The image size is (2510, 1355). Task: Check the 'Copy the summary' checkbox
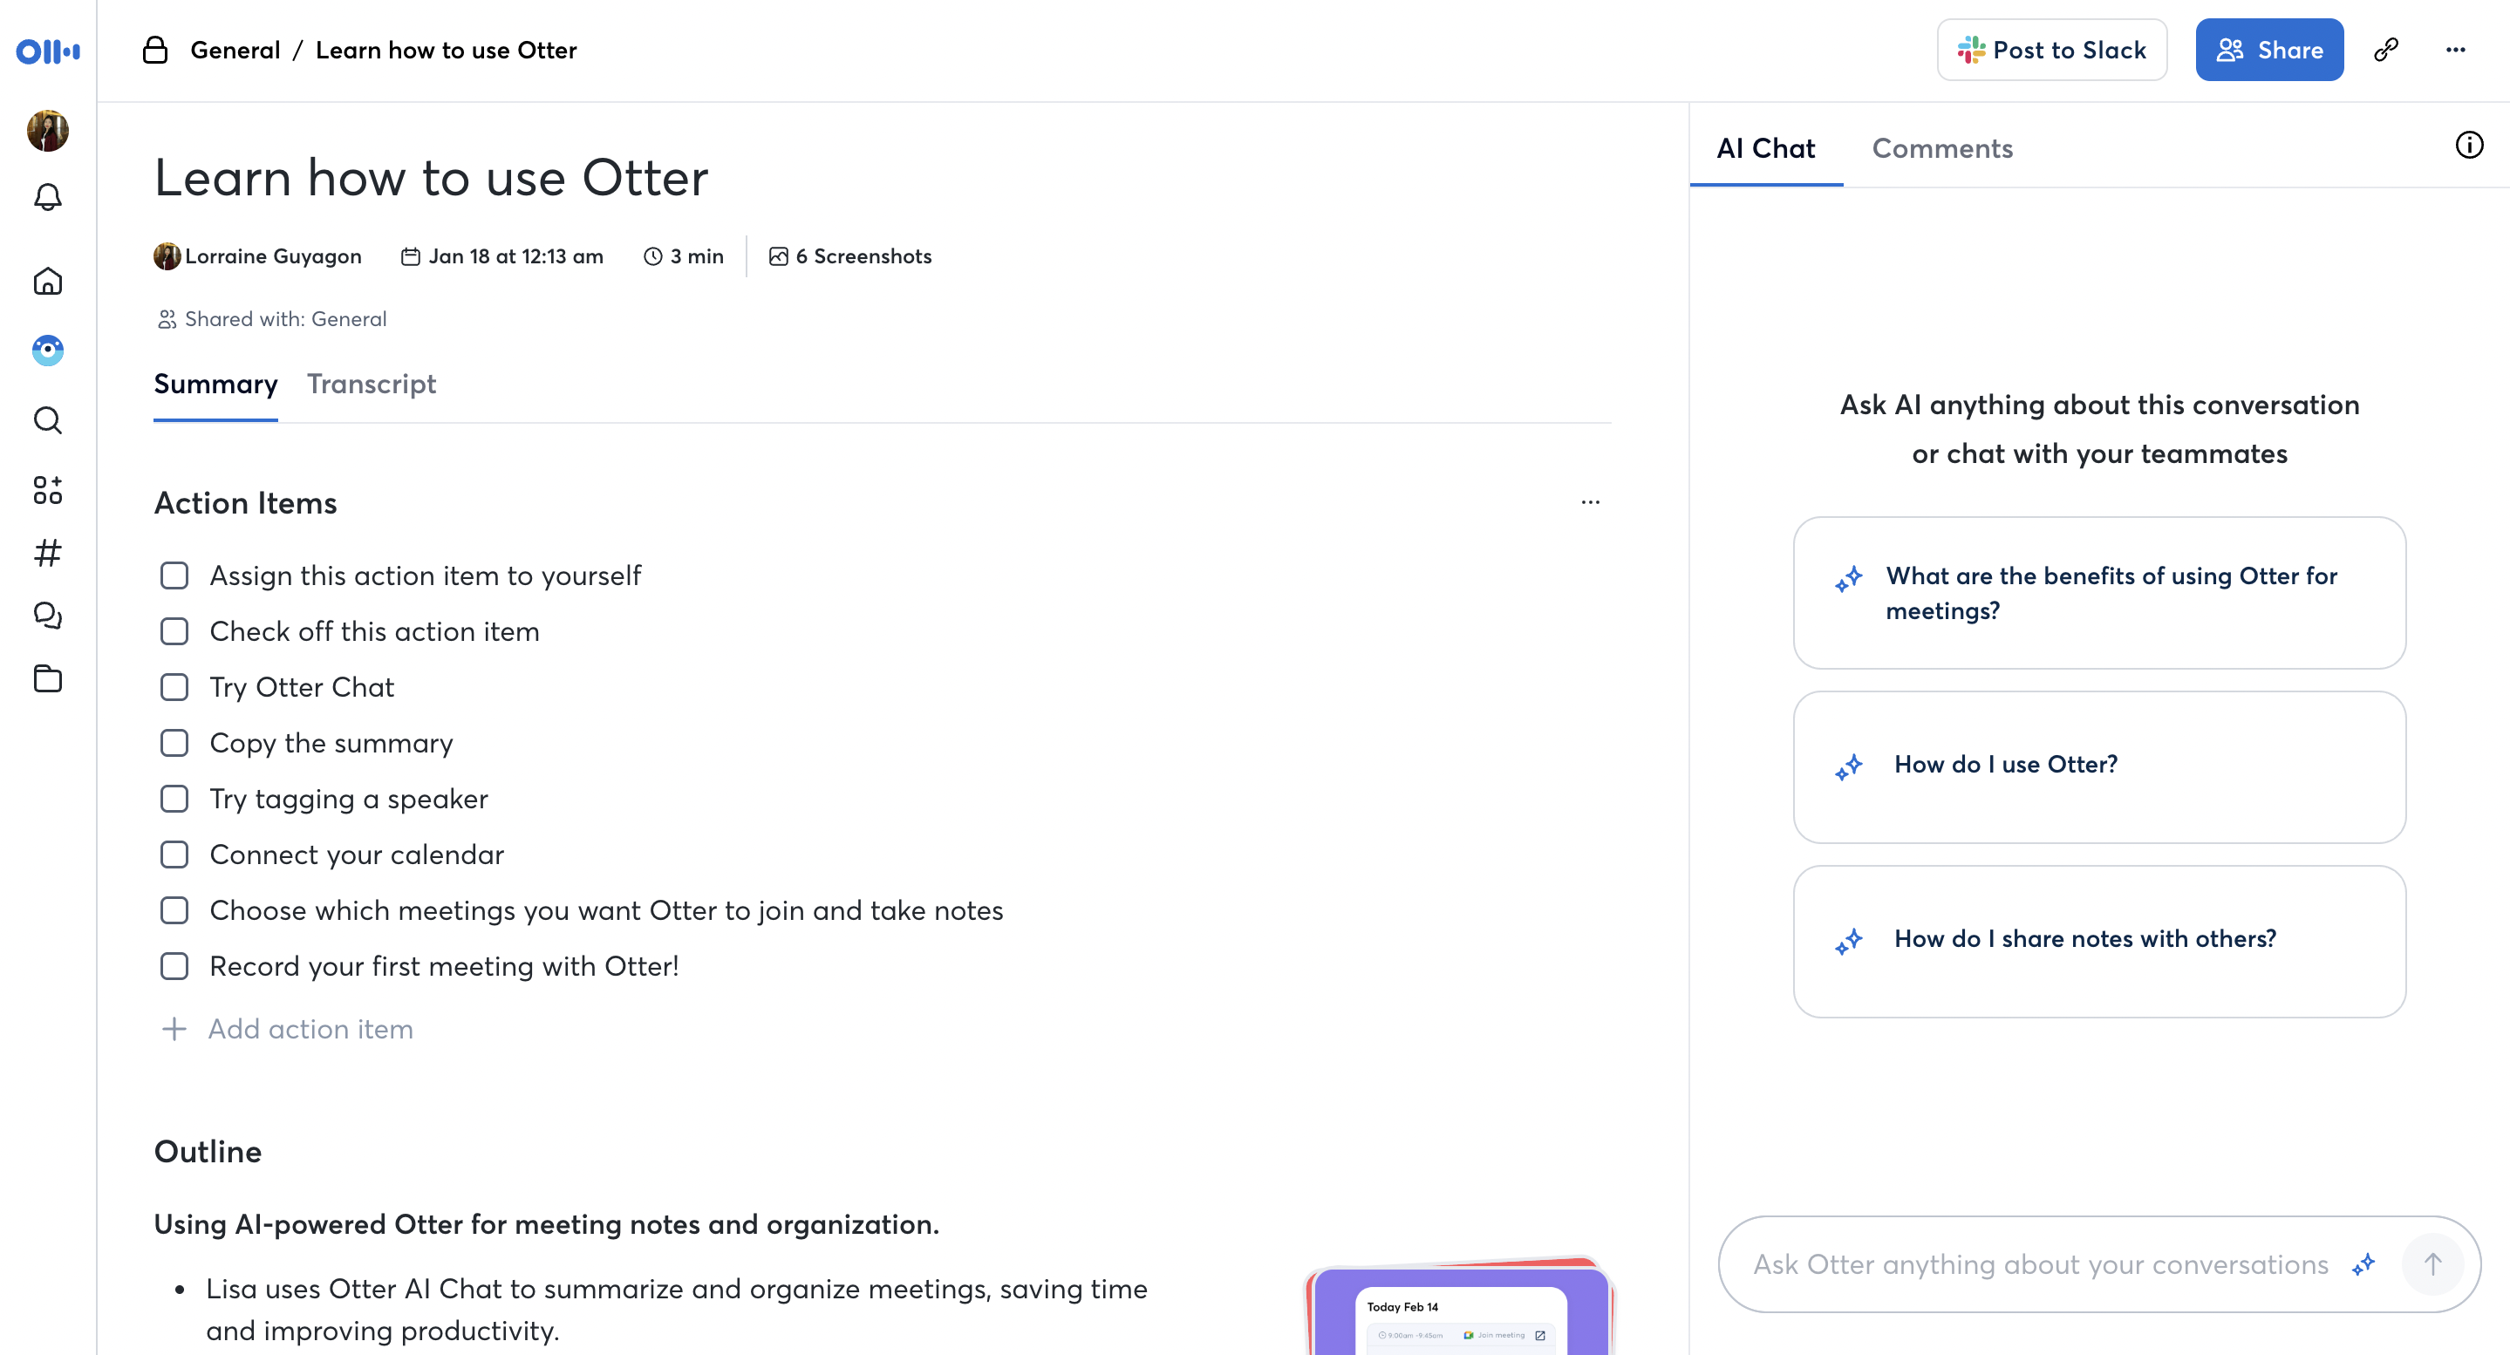pos(174,743)
